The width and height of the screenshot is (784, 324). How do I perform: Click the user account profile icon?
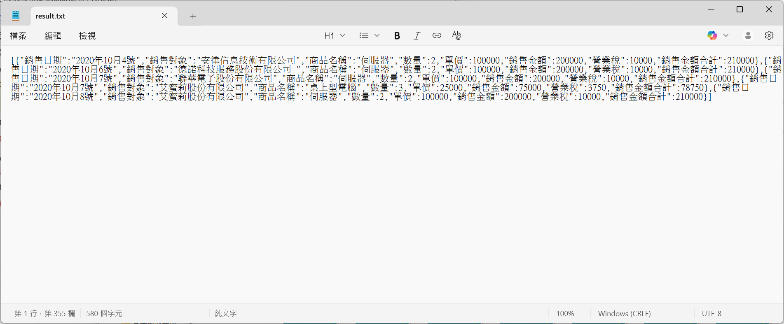[x=748, y=36]
